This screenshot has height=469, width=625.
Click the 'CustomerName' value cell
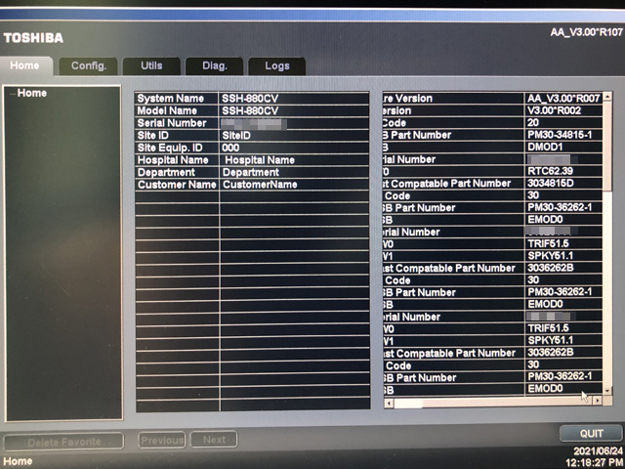pos(294,185)
